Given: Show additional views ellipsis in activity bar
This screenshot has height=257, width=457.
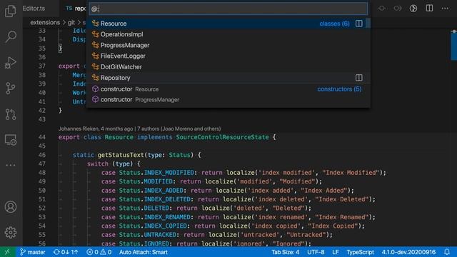Looking at the screenshot, I should (11, 165).
